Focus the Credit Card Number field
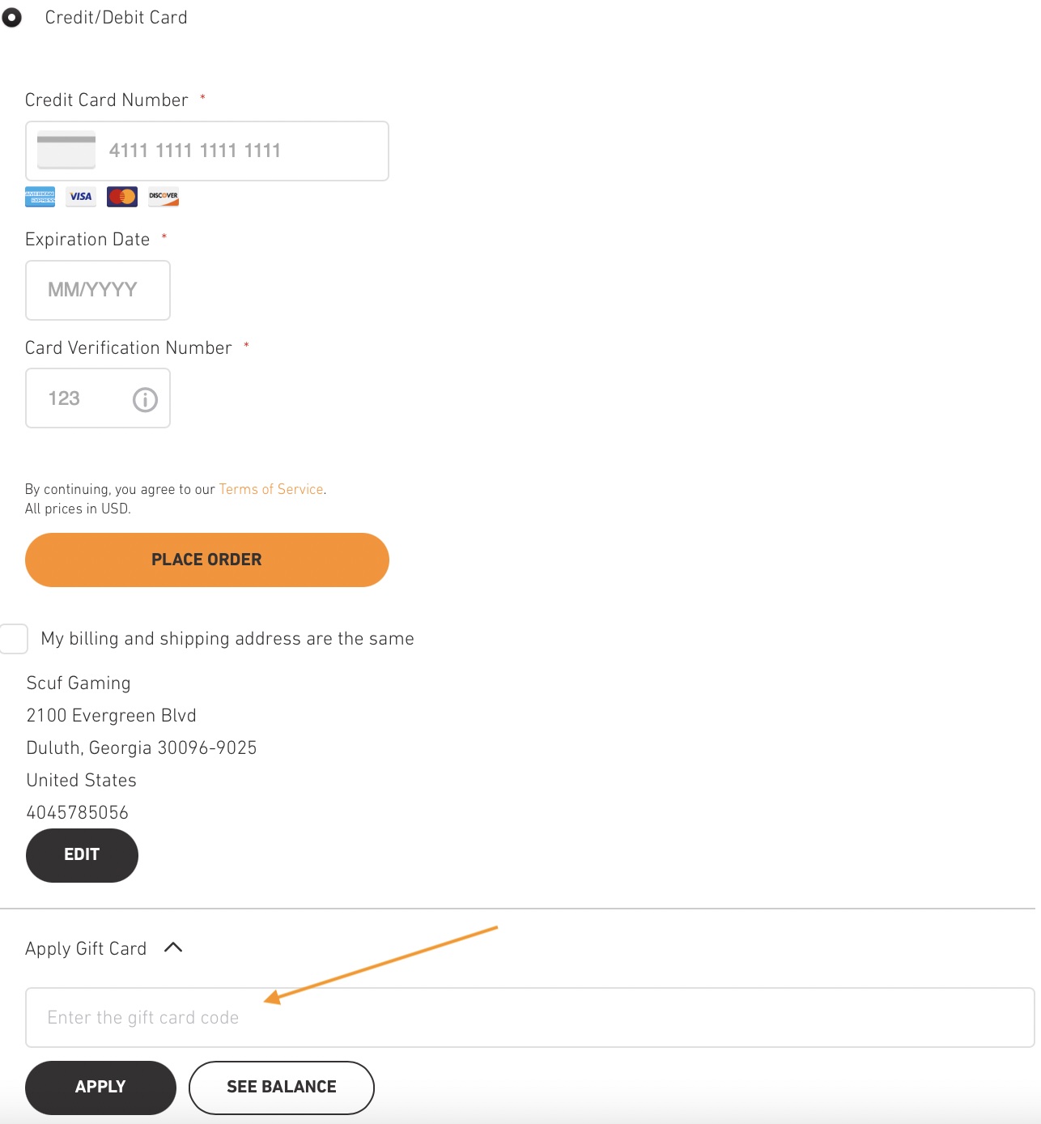 pyautogui.click(x=243, y=151)
